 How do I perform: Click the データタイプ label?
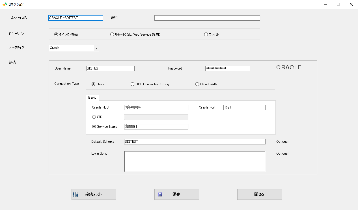(16, 47)
